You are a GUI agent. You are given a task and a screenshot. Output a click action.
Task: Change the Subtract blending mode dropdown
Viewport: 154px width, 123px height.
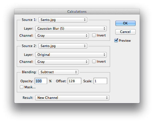(58, 72)
